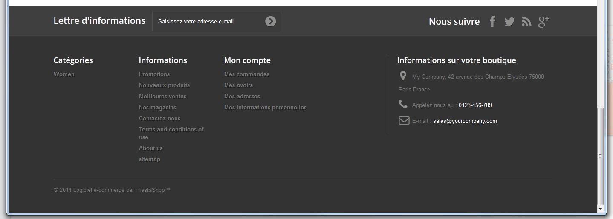Go to Nouveaux produits page
Image resolution: width=613 pixels, height=219 pixels.
[164, 85]
